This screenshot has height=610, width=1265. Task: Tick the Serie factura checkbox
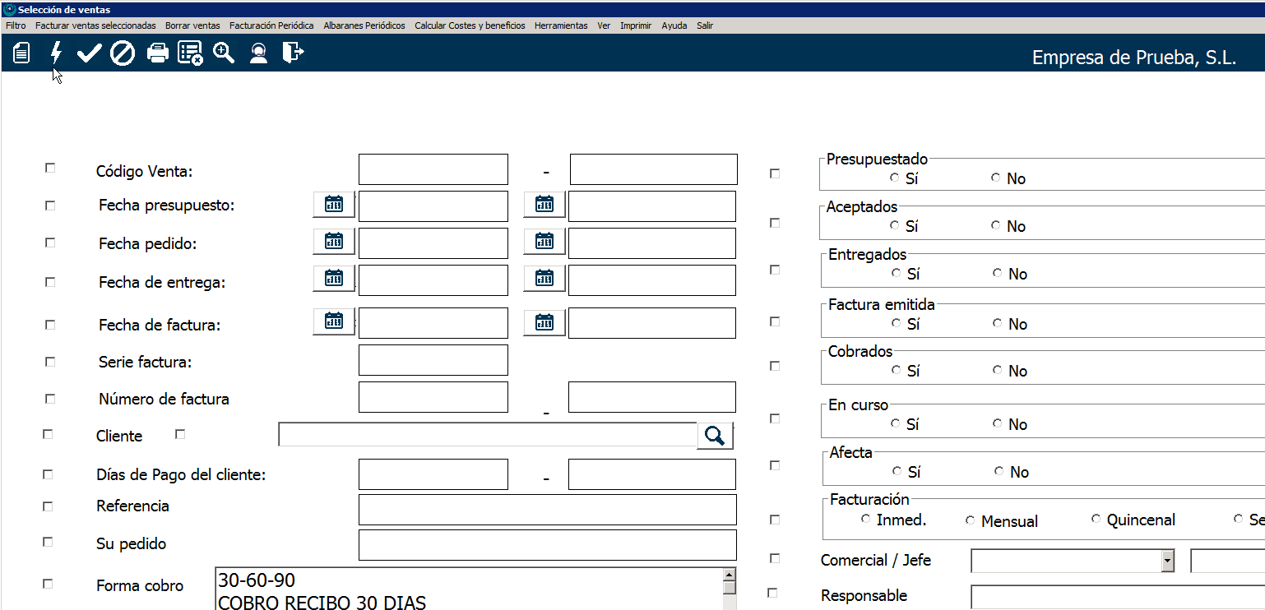50,362
